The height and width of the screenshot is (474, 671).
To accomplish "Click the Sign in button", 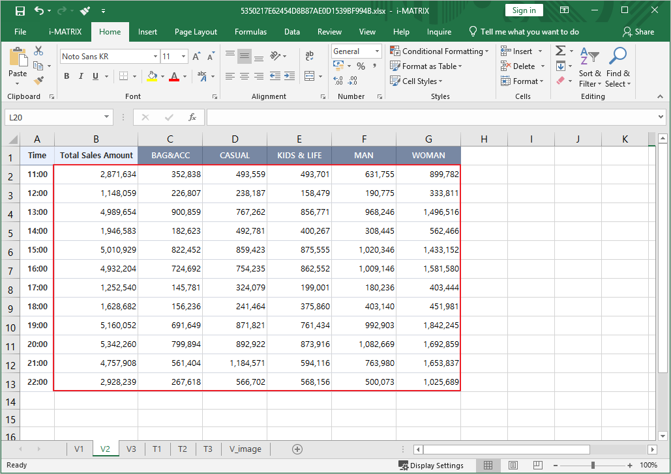I will pos(524,10).
